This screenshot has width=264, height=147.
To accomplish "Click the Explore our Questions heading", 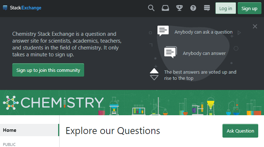I will pos(113,131).
